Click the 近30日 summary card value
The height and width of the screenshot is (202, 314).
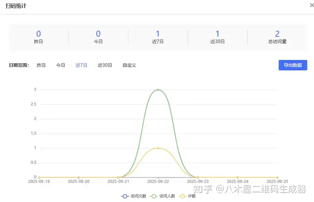point(218,34)
